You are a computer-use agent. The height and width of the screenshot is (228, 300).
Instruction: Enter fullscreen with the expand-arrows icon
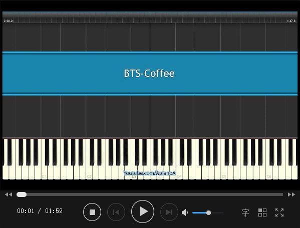[x=279, y=212]
